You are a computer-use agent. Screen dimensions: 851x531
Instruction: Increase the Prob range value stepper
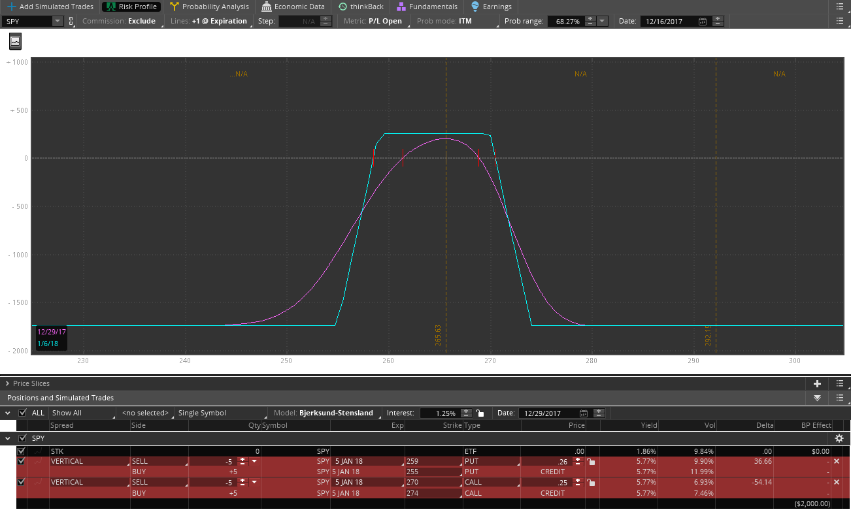[x=590, y=18]
